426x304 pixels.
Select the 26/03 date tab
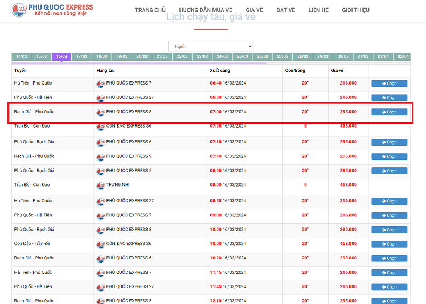tap(263, 56)
